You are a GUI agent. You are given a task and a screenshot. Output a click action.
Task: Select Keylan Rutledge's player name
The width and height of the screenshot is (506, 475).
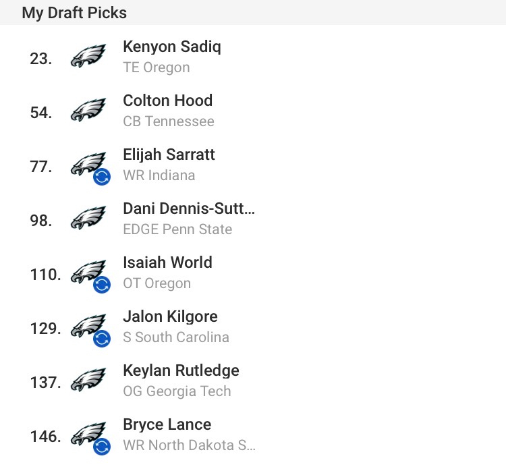click(181, 370)
